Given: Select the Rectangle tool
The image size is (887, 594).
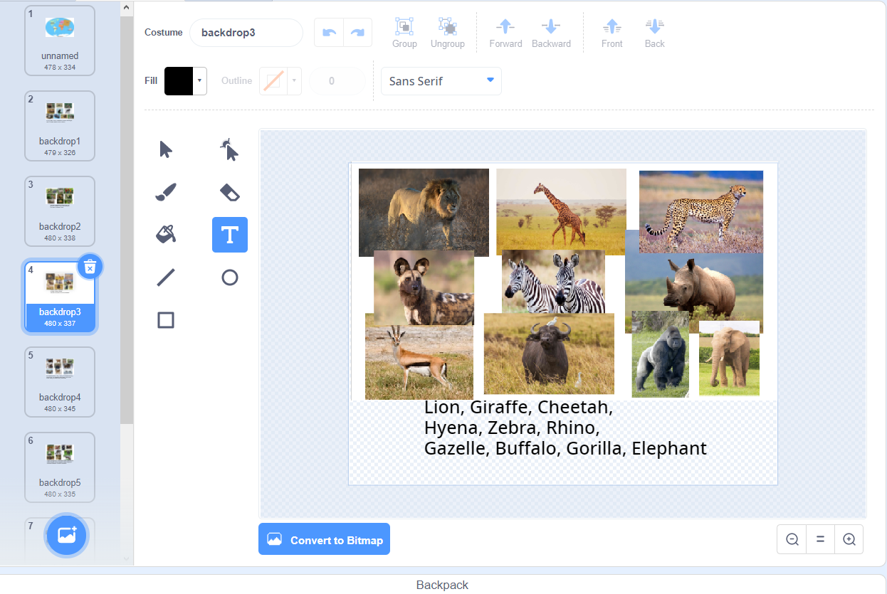Looking at the screenshot, I should tap(166, 320).
